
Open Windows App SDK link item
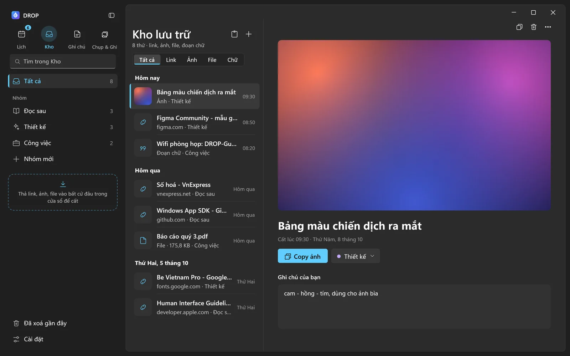(195, 215)
